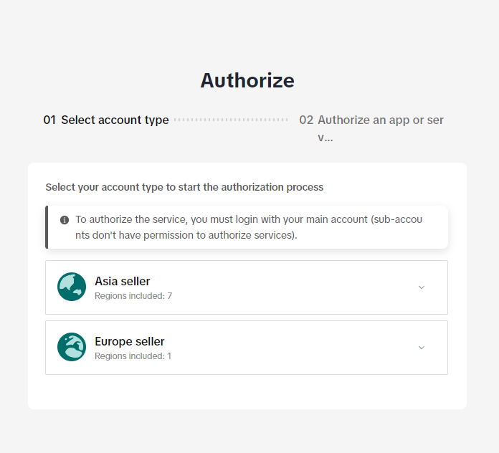Click the "Select your account type" instruction text
This screenshot has width=499, height=453.
(184, 187)
